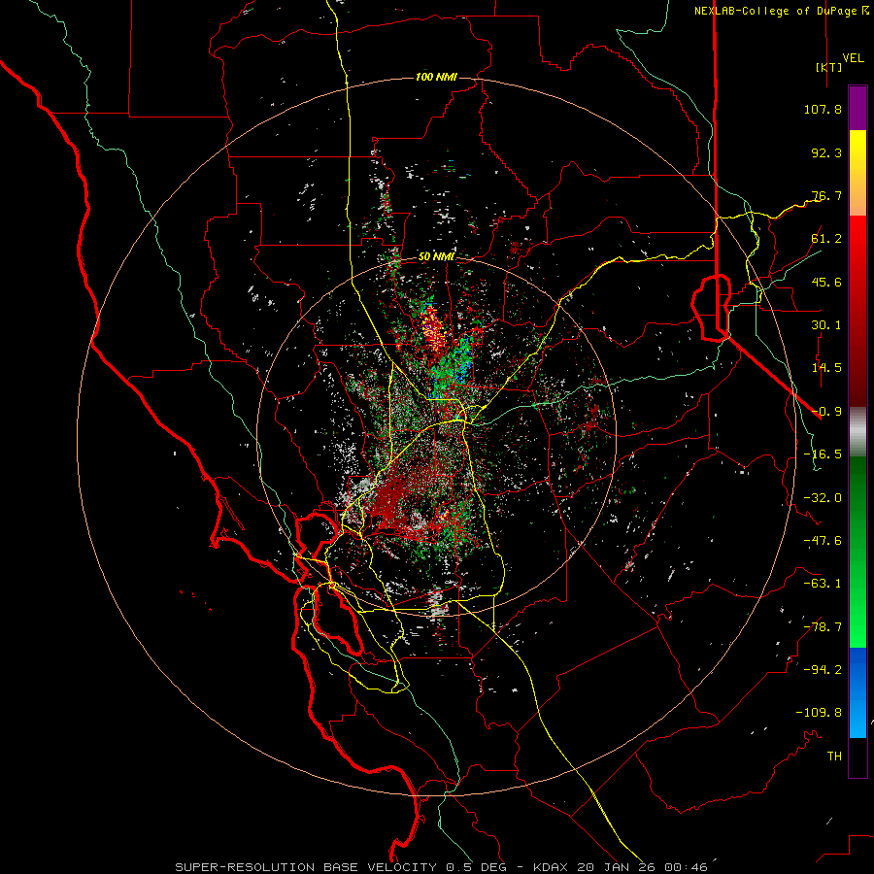
Task: Click the VEL legend title
Action: 854,58
